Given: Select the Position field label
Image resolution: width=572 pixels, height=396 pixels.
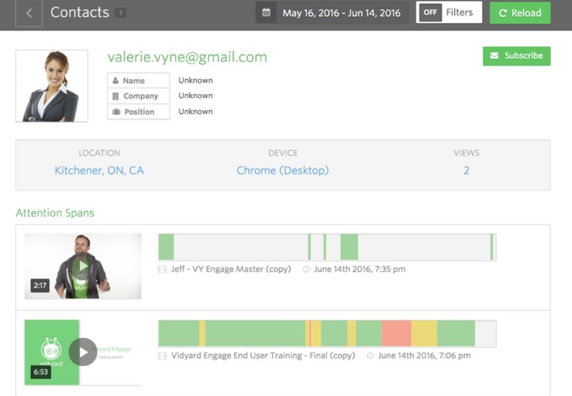Looking at the screenshot, I should click(140, 111).
